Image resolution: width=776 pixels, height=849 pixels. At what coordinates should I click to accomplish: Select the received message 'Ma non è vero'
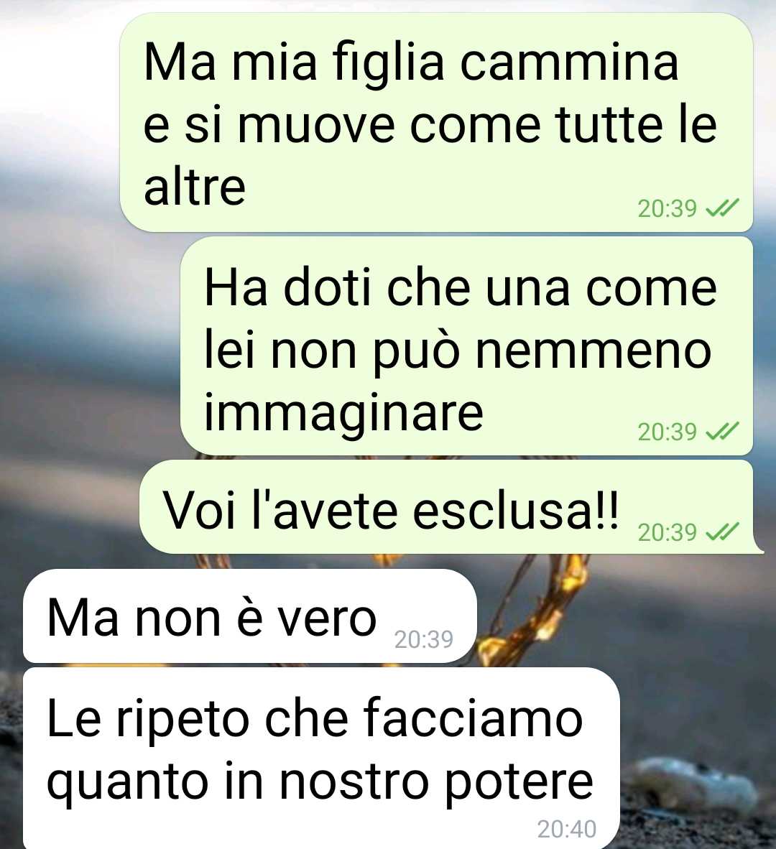click(249, 616)
